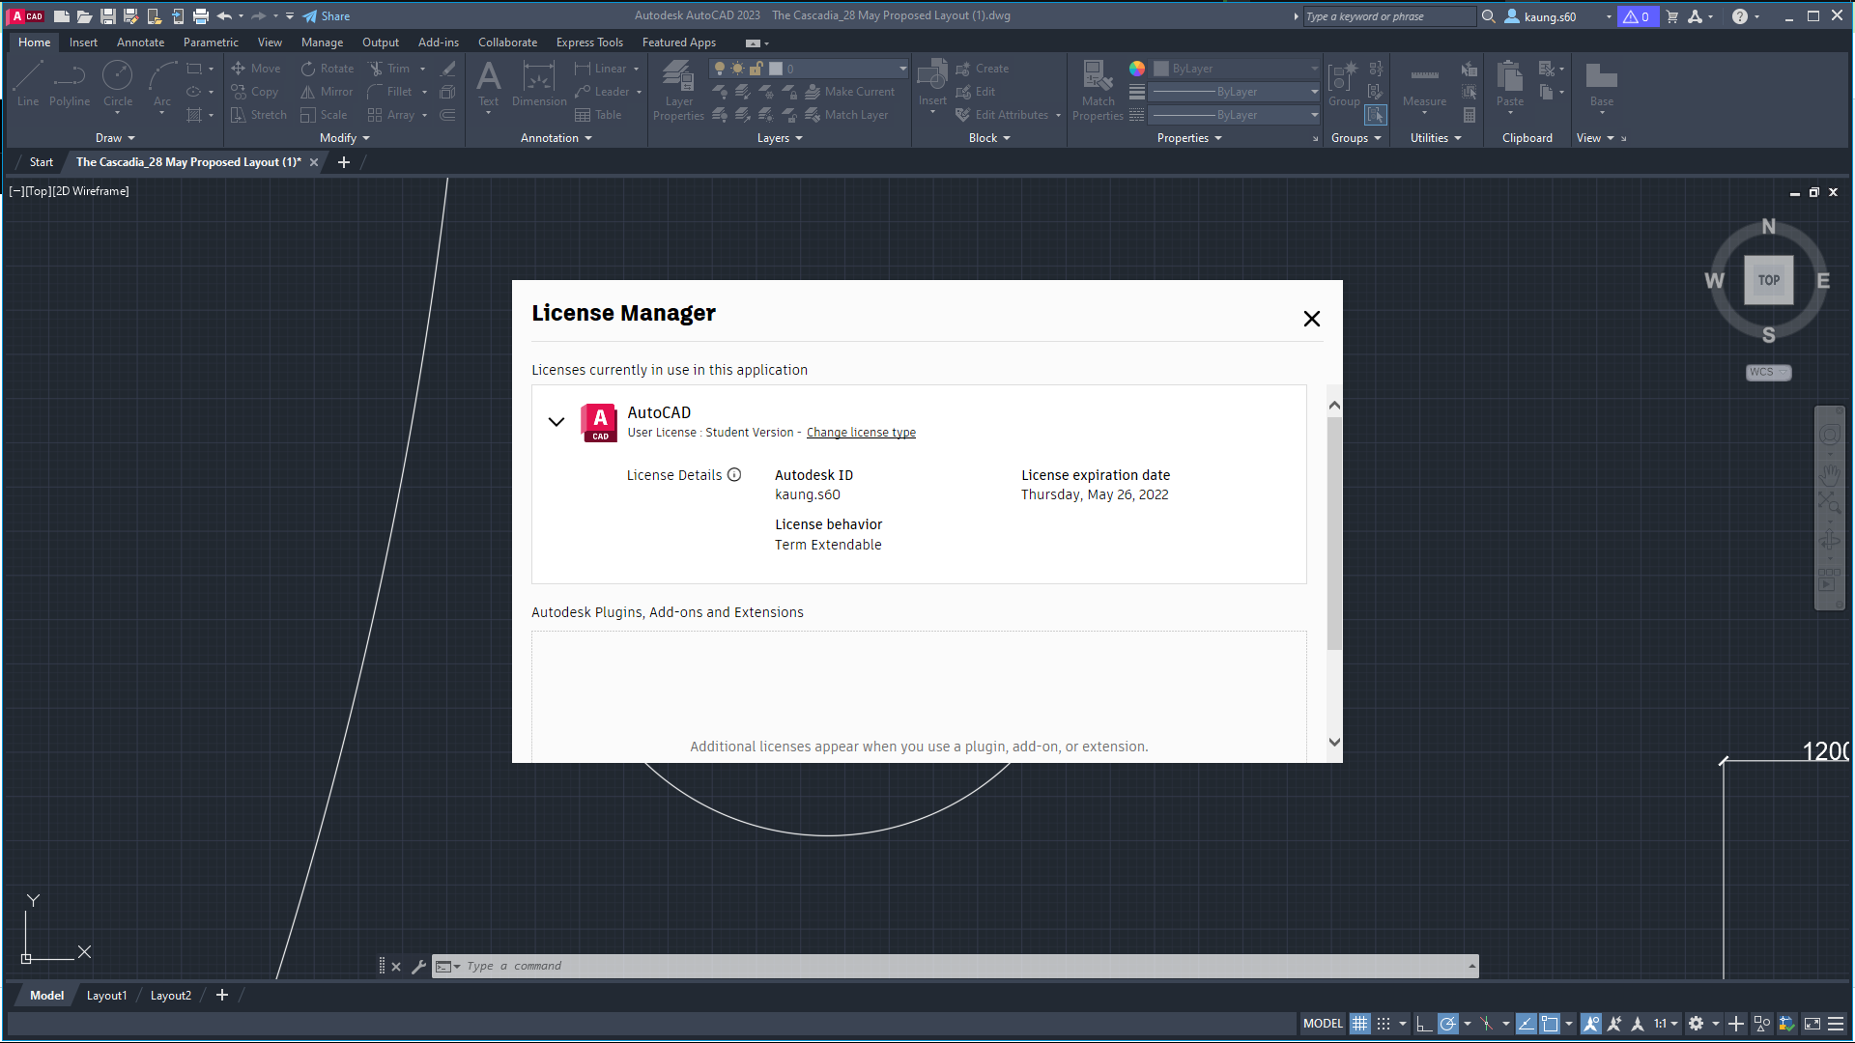This screenshot has width=1855, height=1043.
Task: Click the Stretch tool
Action: [x=258, y=115]
